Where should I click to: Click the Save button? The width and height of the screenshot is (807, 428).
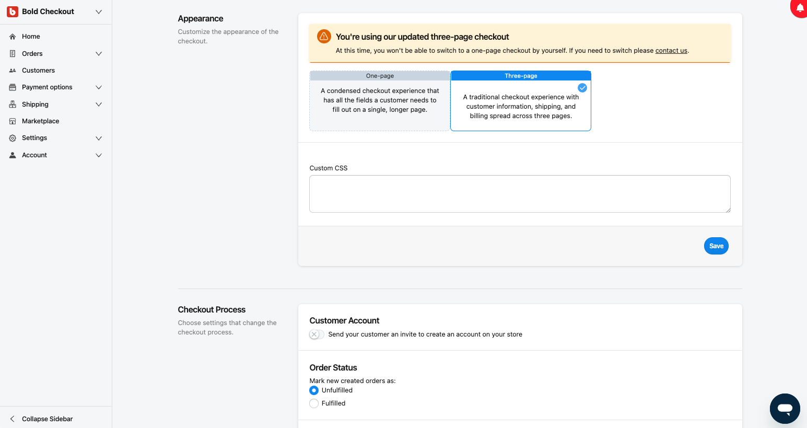pyautogui.click(x=716, y=246)
